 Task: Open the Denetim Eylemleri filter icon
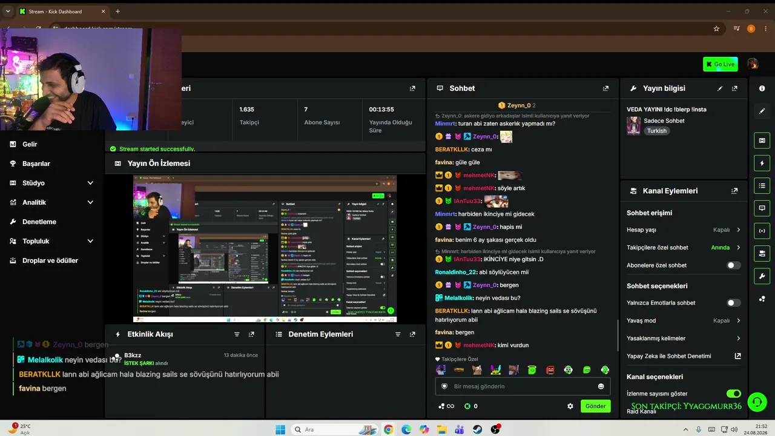pyautogui.click(x=398, y=334)
